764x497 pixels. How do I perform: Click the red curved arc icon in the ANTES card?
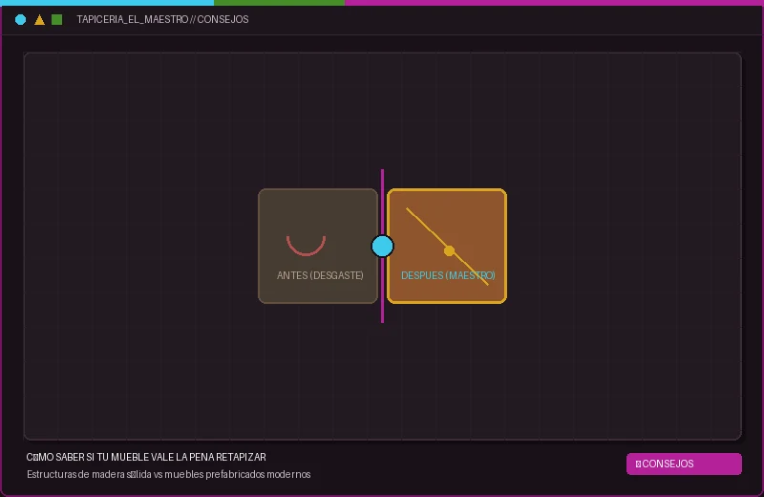pyautogui.click(x=306, y=246)
